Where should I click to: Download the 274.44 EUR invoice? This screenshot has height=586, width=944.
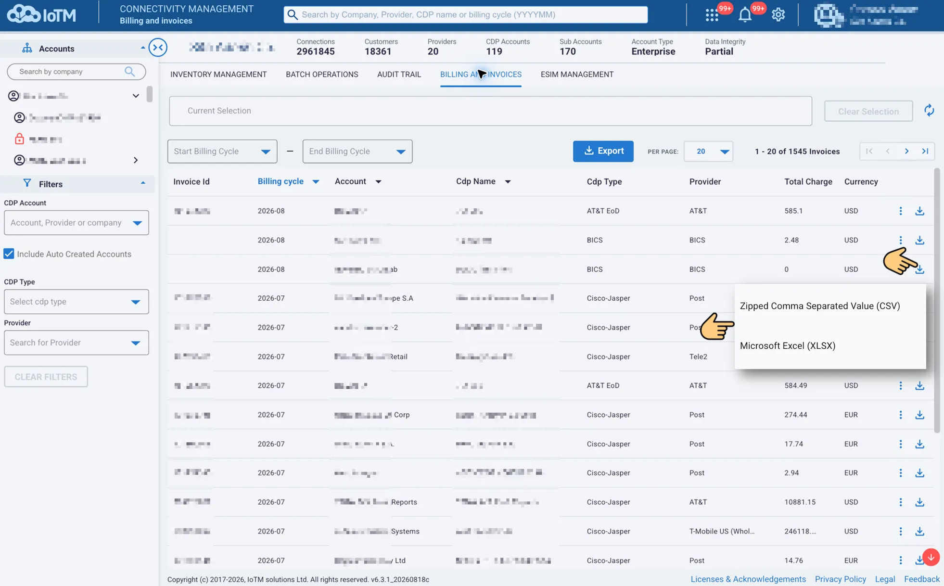coord(919,415)
